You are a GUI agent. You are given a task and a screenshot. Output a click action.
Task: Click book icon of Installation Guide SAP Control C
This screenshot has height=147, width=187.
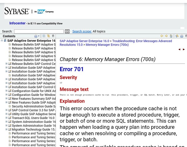10,87
